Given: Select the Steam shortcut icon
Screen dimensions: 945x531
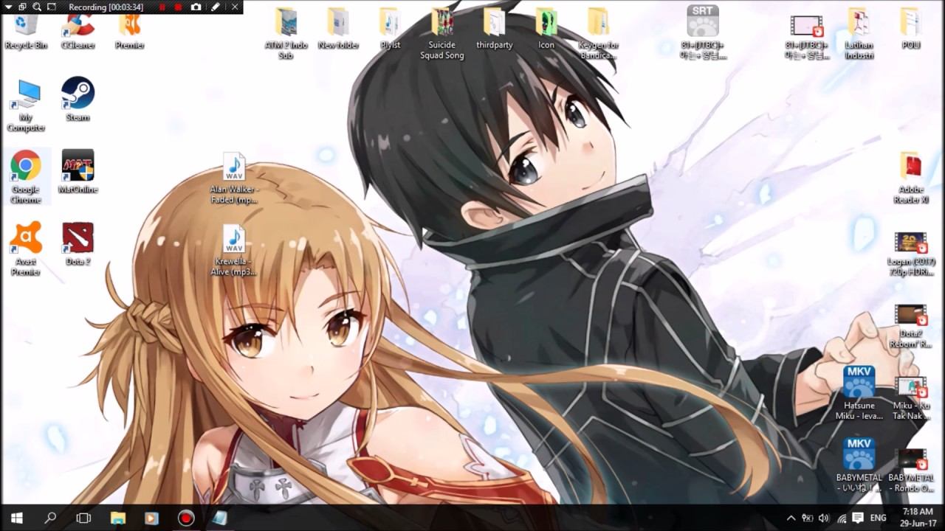Looking at the screenshot, I should coord(78,100).
